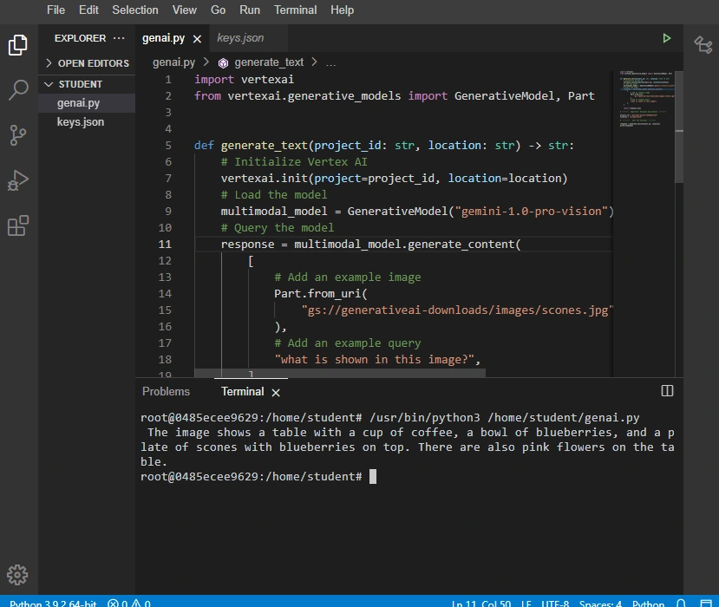Screen dimensions: 719x607
Task: Expand the Open Editors section
Action: [93, 63]
